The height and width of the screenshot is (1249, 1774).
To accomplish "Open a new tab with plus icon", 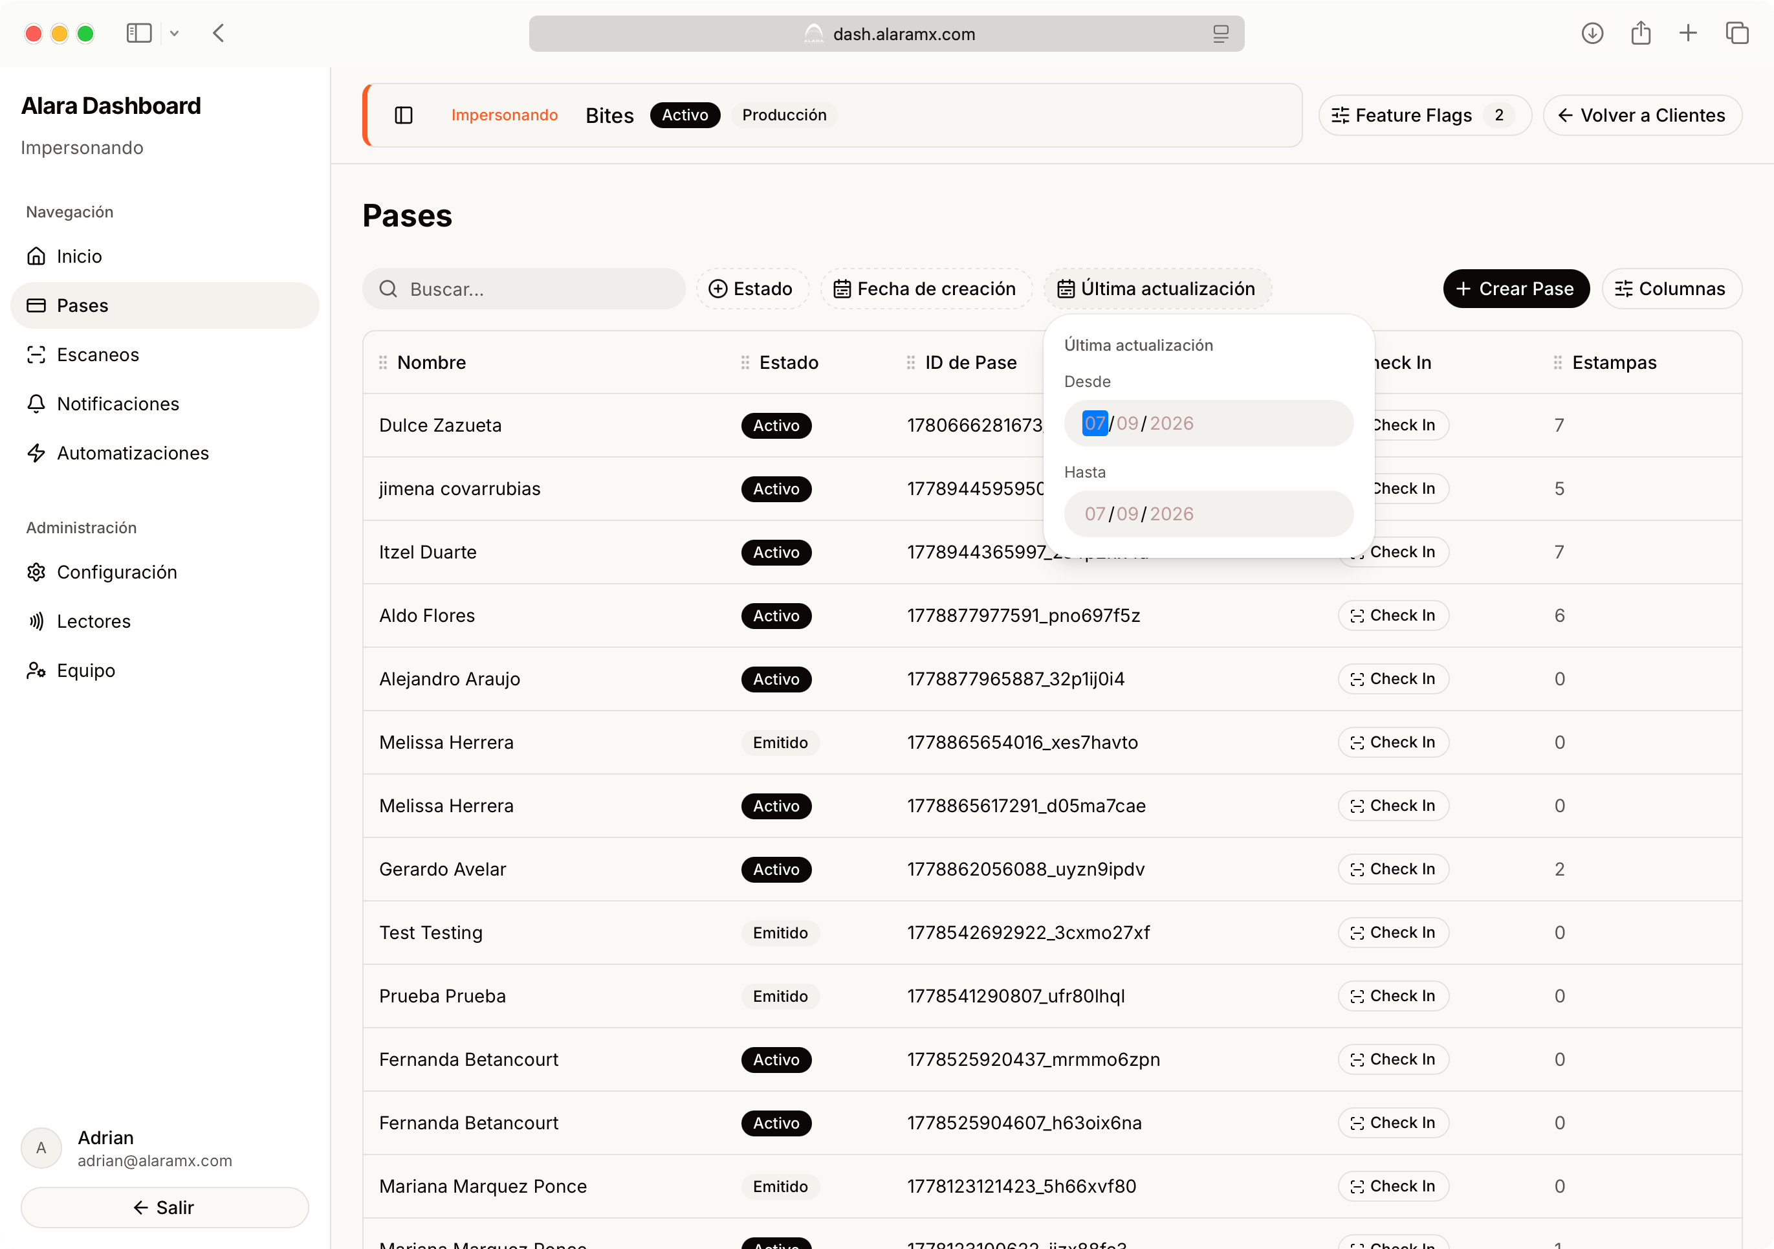I will pyautogui.click(x=1688, y=33).
